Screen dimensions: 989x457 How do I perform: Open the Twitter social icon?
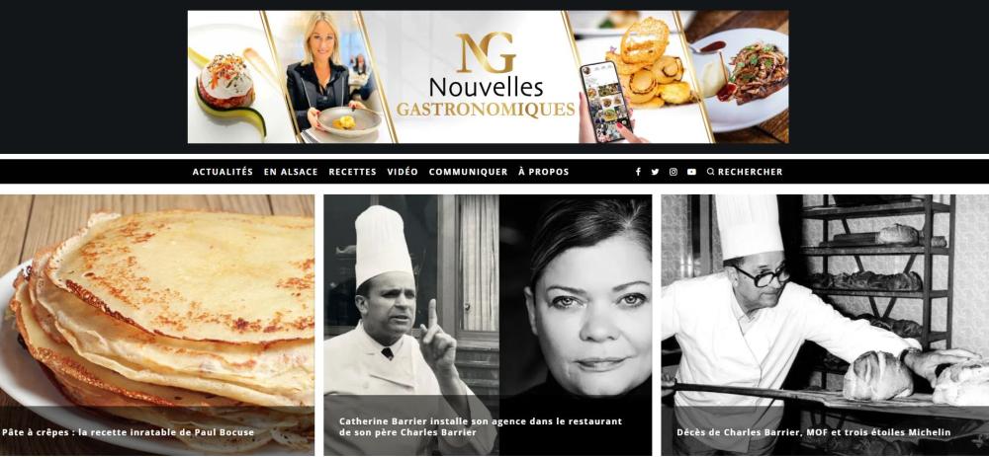click(x=655, y=172)
